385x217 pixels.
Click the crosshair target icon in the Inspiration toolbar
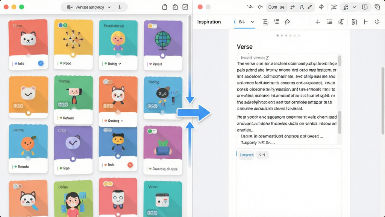click(377, 22)
